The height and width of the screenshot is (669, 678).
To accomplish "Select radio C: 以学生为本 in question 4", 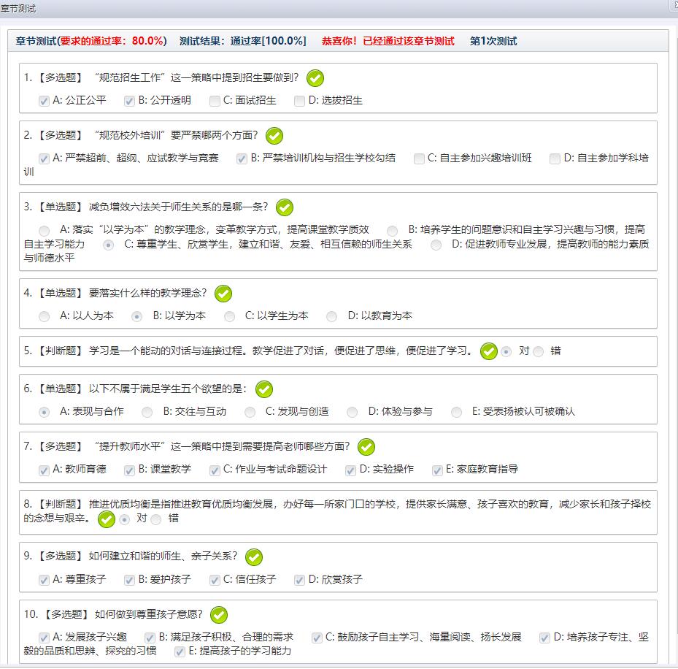I will pyautogui.click(x=230, y=316).
